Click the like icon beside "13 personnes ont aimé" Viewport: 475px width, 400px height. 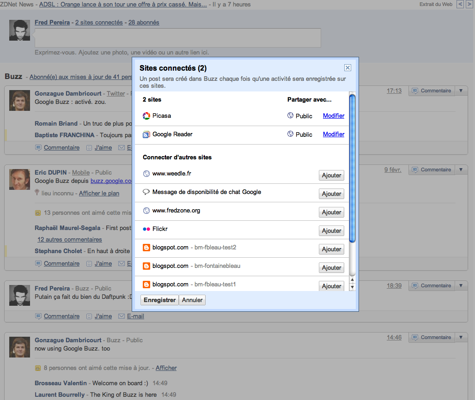(38, 213)
